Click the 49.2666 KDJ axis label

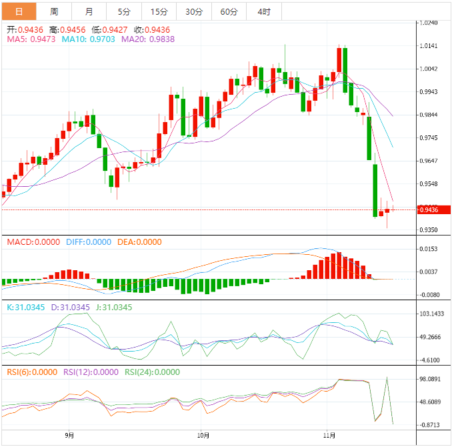tap(430, 337)
